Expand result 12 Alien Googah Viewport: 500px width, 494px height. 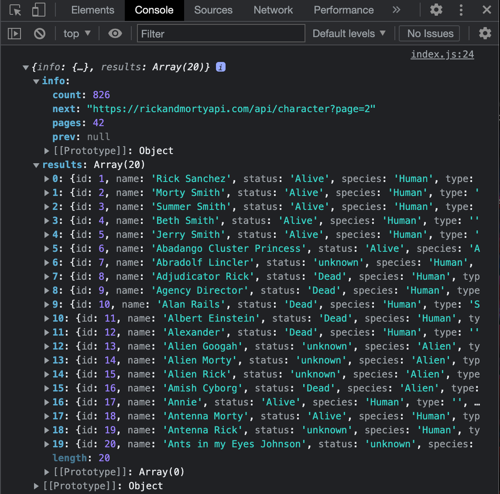[47, 346]
